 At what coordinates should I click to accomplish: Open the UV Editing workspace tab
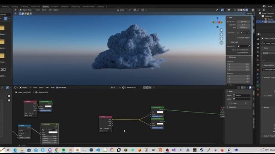[x=24, y=7]
